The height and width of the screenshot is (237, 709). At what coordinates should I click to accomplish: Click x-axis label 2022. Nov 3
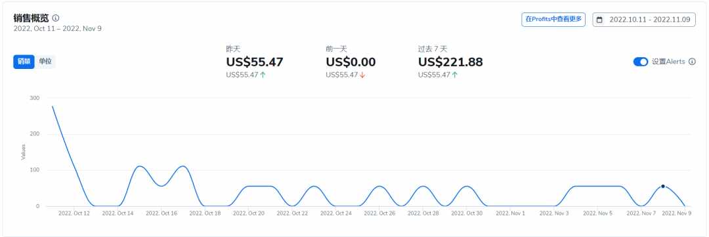[554, 213]
